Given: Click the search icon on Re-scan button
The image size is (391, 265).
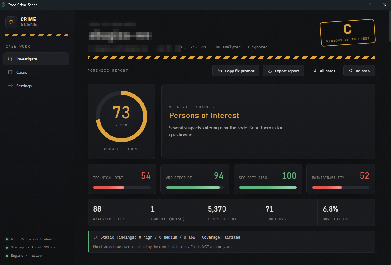Looking at the screenshot, I should point(351,71).
